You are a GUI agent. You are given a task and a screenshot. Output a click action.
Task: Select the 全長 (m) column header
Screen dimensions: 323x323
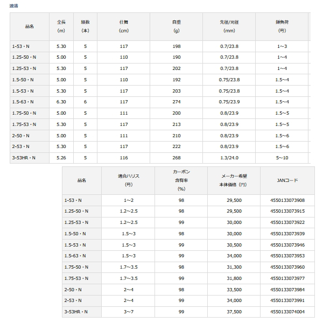[x=61, y=26]
